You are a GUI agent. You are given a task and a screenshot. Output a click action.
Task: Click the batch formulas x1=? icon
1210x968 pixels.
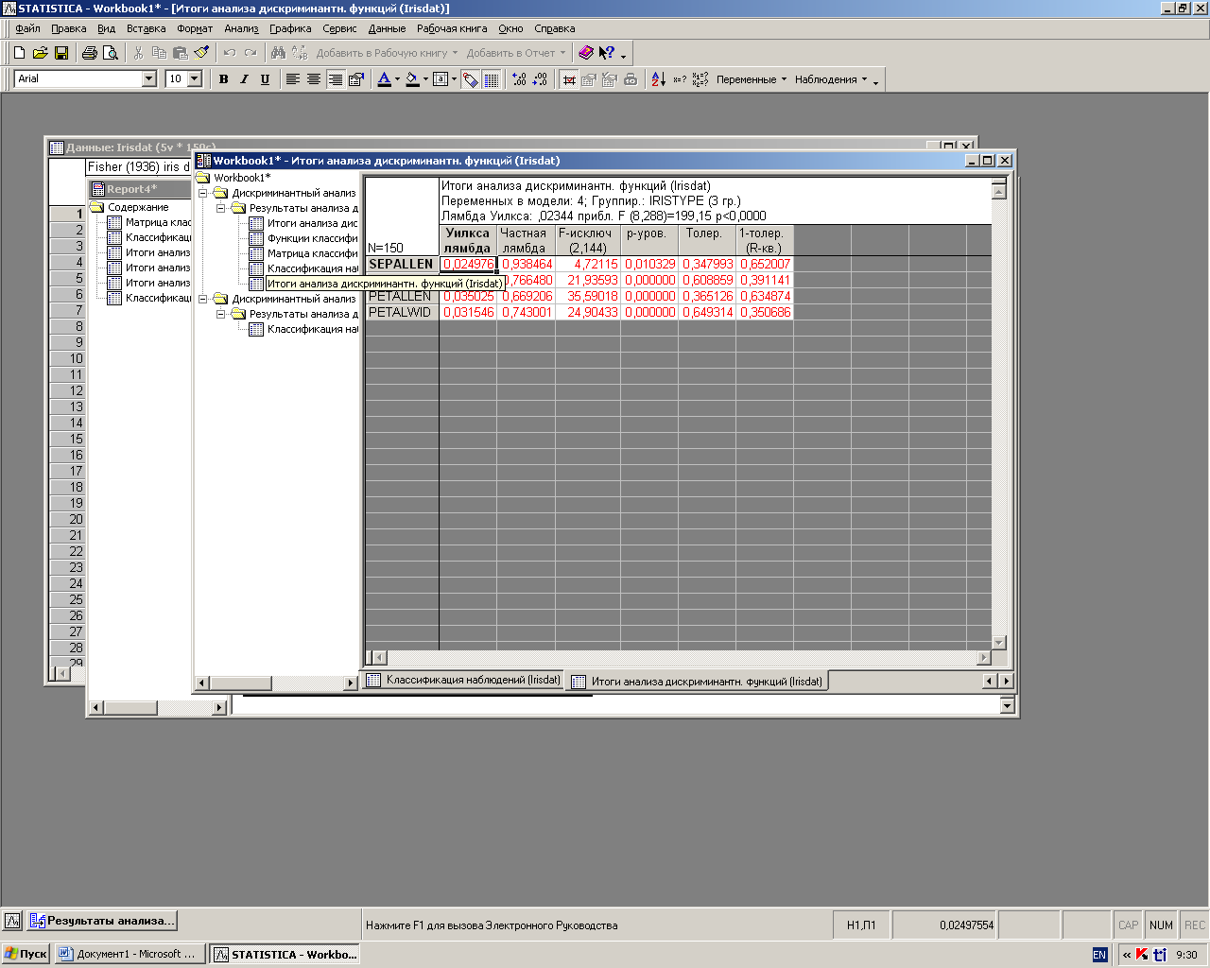click(x=700, y=79)
